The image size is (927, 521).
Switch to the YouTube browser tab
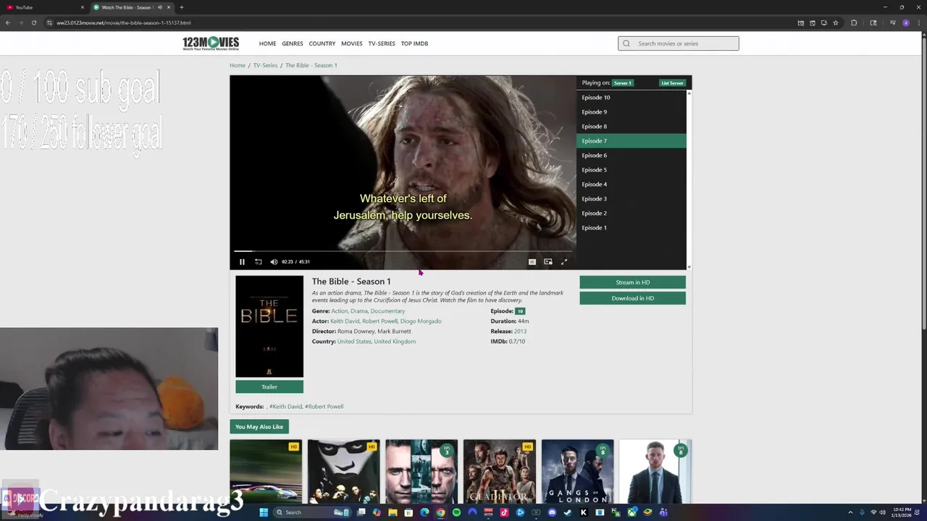[45, 7]
